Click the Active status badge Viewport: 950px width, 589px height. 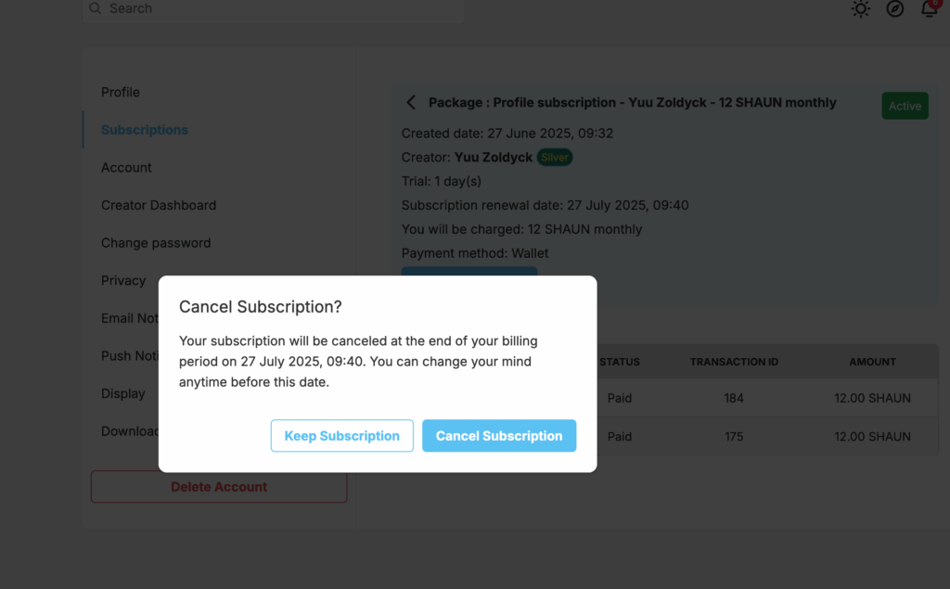[905, 106]
